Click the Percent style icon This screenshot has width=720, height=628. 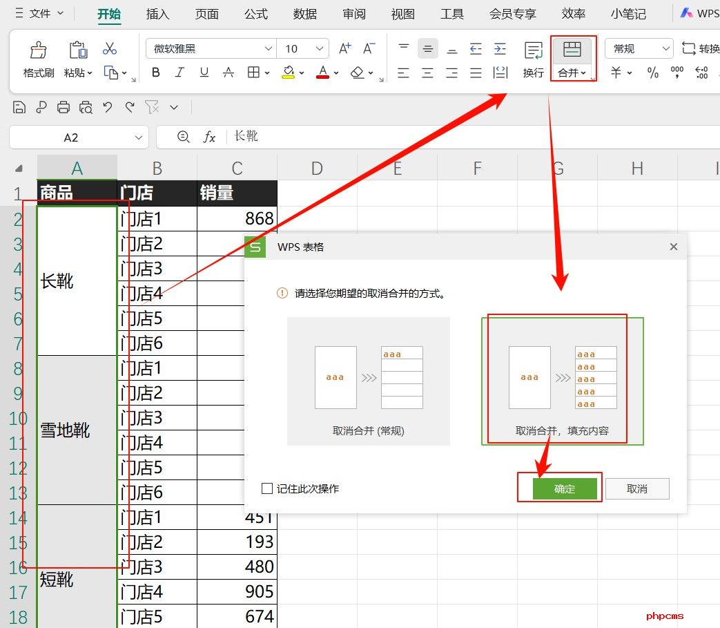pos(652,72)
